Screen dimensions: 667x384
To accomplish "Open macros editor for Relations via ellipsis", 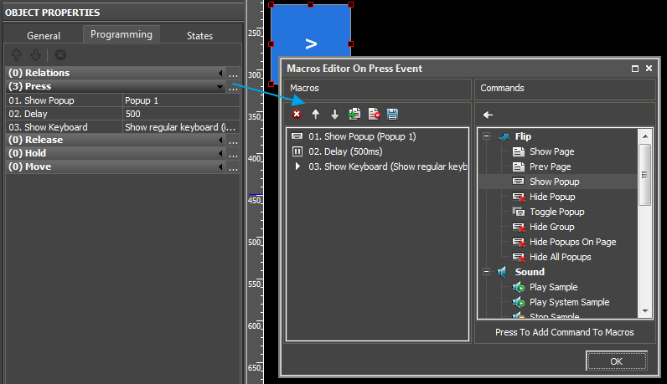I will coord(233,74).
